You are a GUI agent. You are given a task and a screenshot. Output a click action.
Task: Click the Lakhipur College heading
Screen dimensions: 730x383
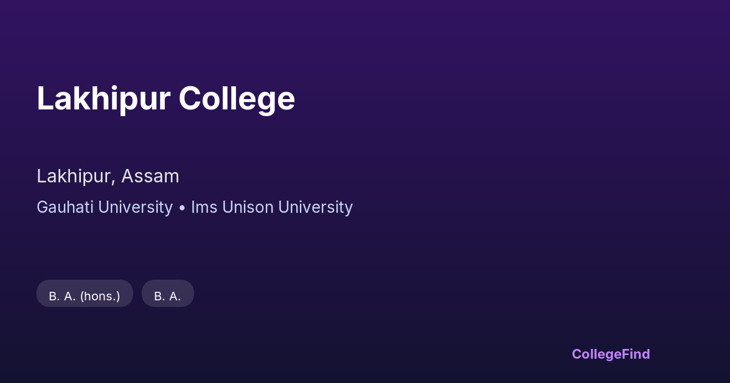point(165,98)
